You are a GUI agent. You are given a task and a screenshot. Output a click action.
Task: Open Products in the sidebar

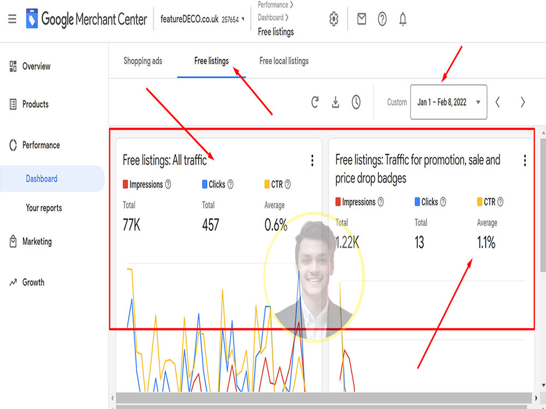pos(35,104)
